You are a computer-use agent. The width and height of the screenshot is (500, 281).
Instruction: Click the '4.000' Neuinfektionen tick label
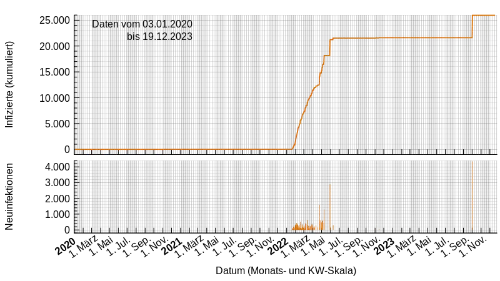pyautogui.click(x=57, y=167)
